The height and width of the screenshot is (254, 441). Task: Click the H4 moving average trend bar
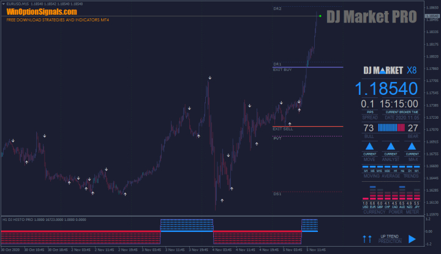pyautogui.click(x=402, y=166)
